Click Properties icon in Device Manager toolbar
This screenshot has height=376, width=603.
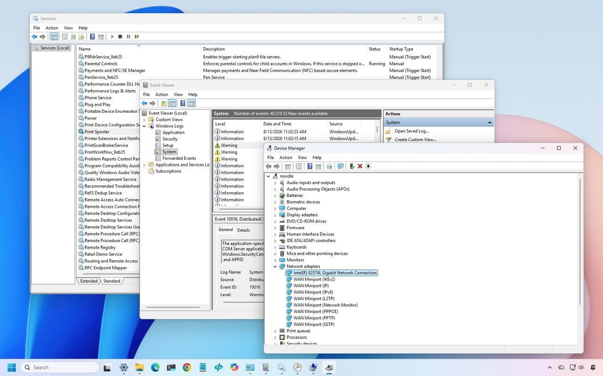(299, 166)
